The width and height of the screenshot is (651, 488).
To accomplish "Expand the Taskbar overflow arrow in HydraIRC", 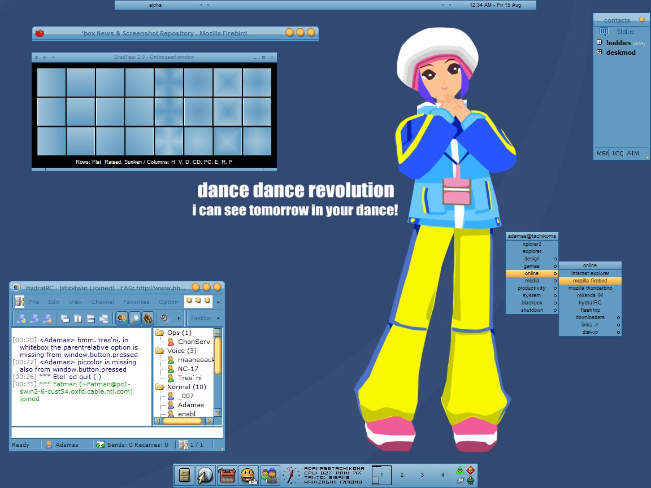I will (x=218, y=319).
